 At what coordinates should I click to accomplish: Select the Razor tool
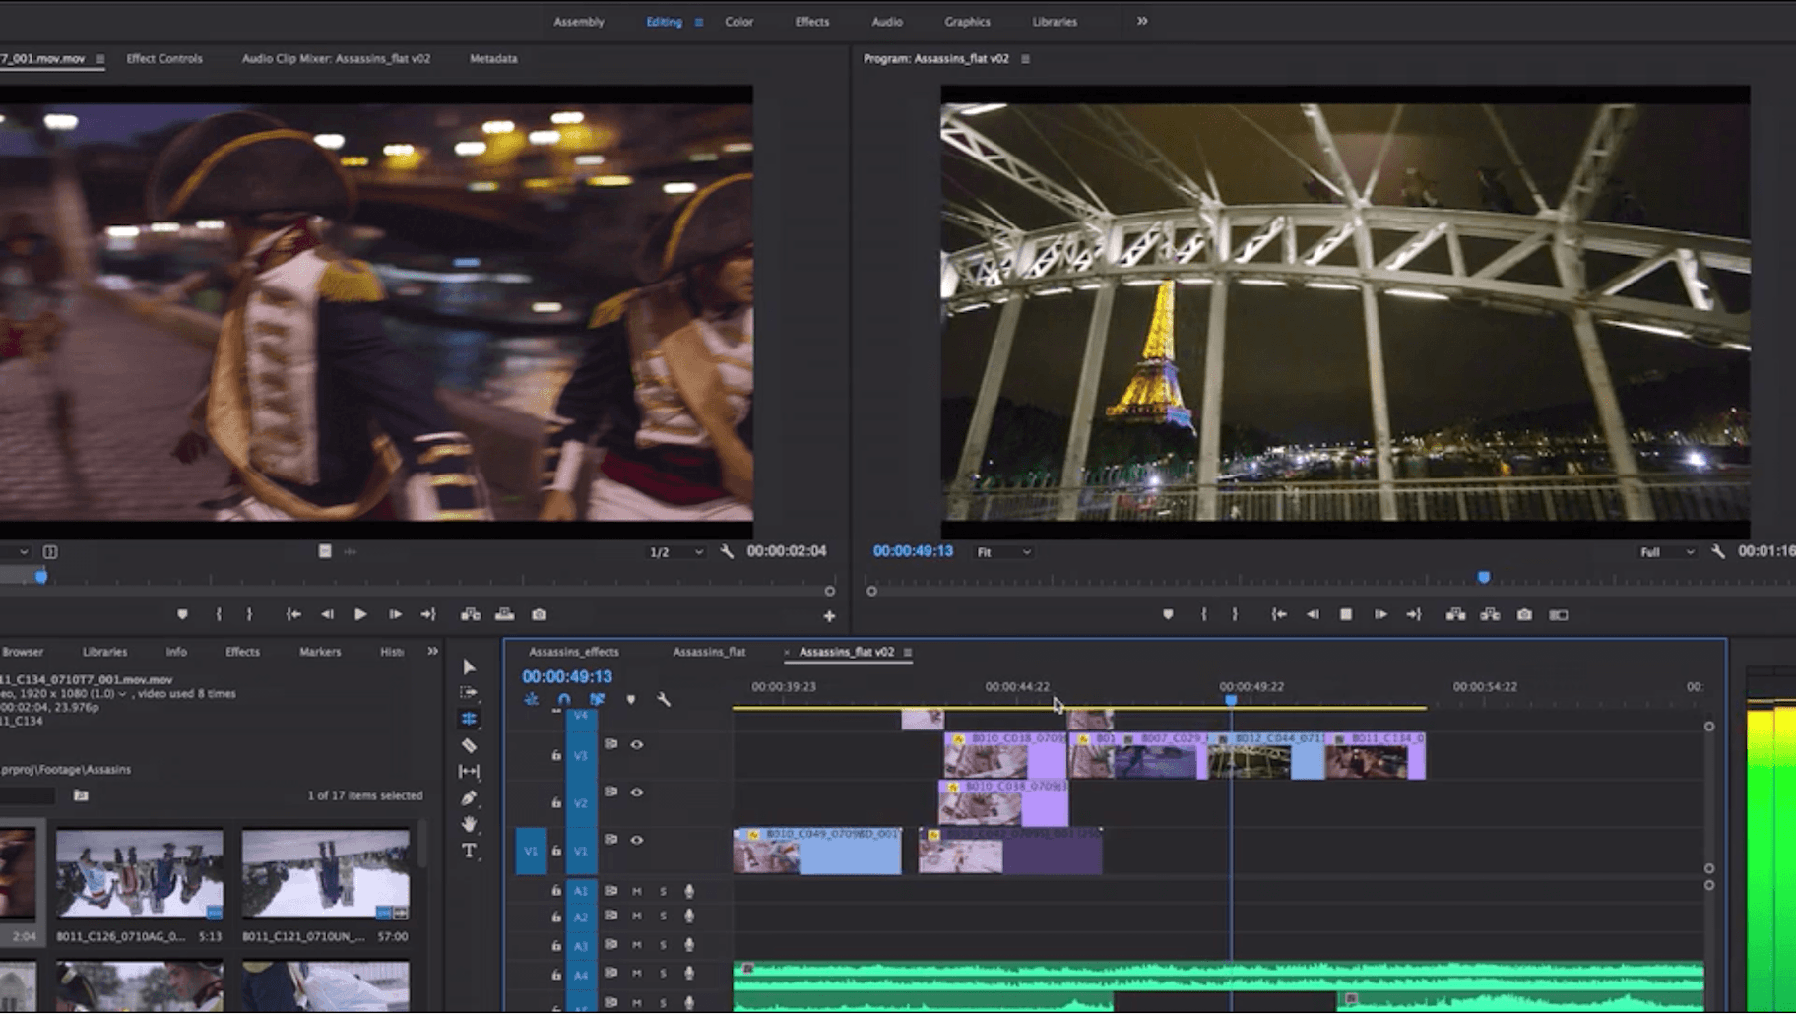click(x=469, y=745)
